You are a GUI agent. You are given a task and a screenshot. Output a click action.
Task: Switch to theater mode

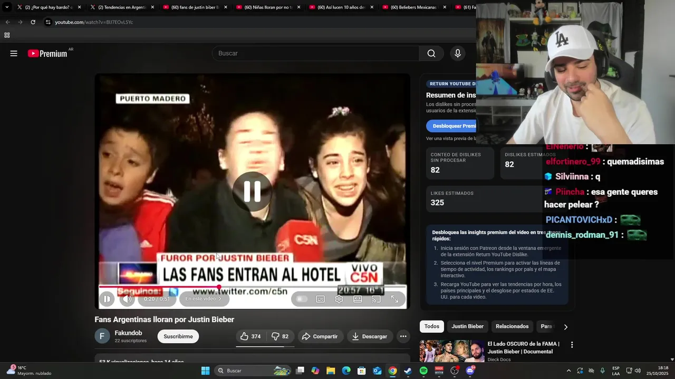click(358, 299)
